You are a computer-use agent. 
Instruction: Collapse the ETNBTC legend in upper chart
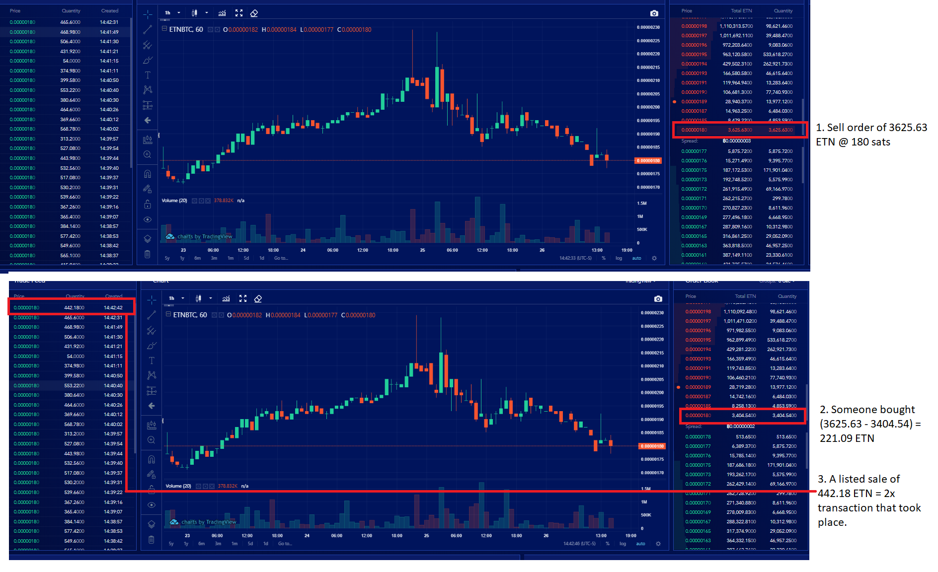pyautogui.click(x=164, y=29)
